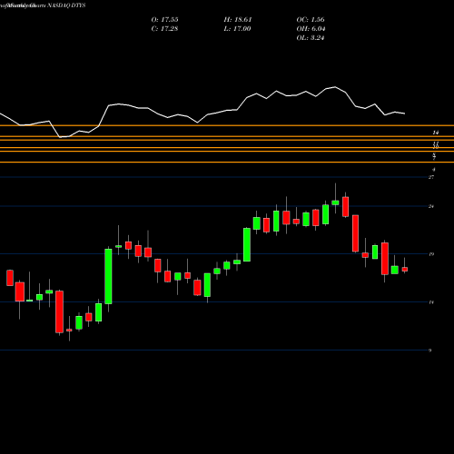
Task: Click the 24 price axis label
Action: pos(431,206)
